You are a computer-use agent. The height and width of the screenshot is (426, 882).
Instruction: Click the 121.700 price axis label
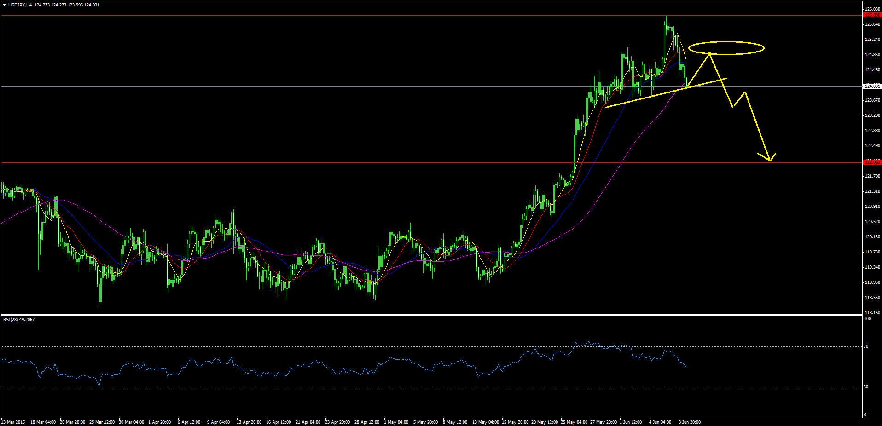[873, 176]
